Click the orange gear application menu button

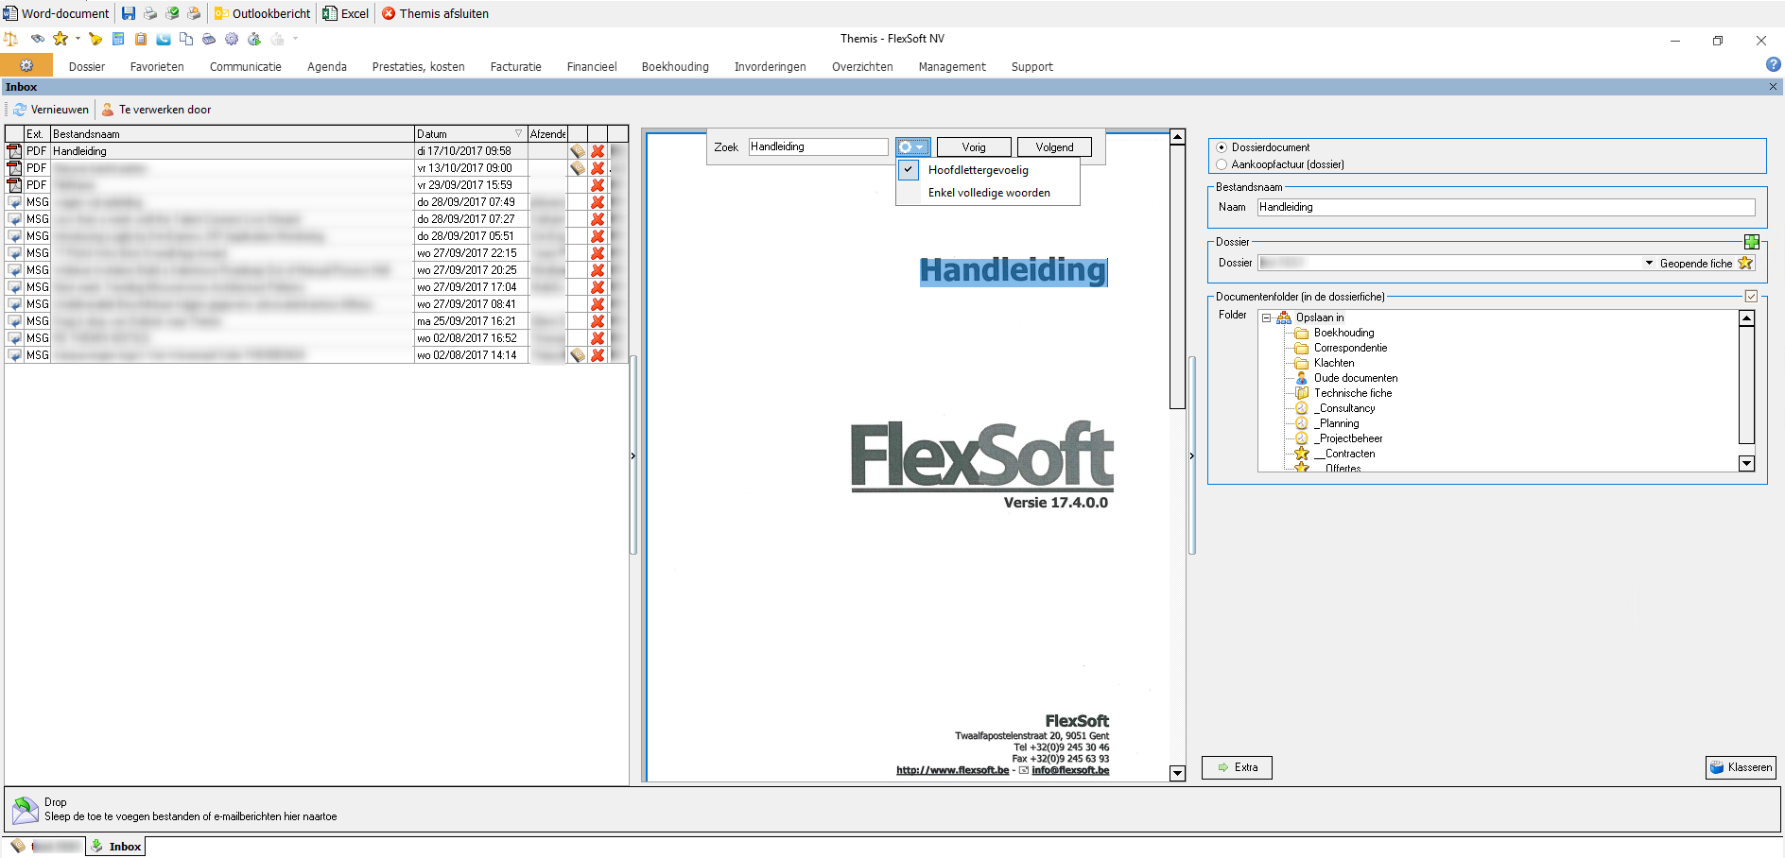26,65
